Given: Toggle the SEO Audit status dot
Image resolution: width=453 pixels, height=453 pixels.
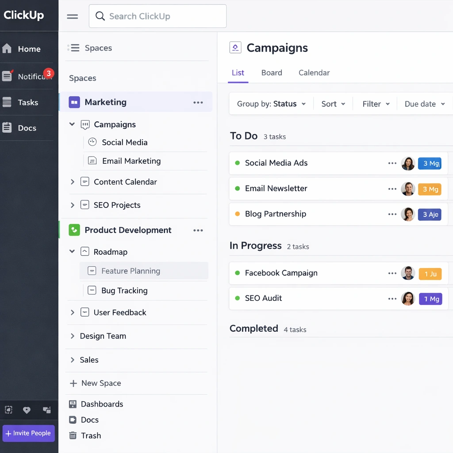Looking at the screenshot, I should pos(238,298).
